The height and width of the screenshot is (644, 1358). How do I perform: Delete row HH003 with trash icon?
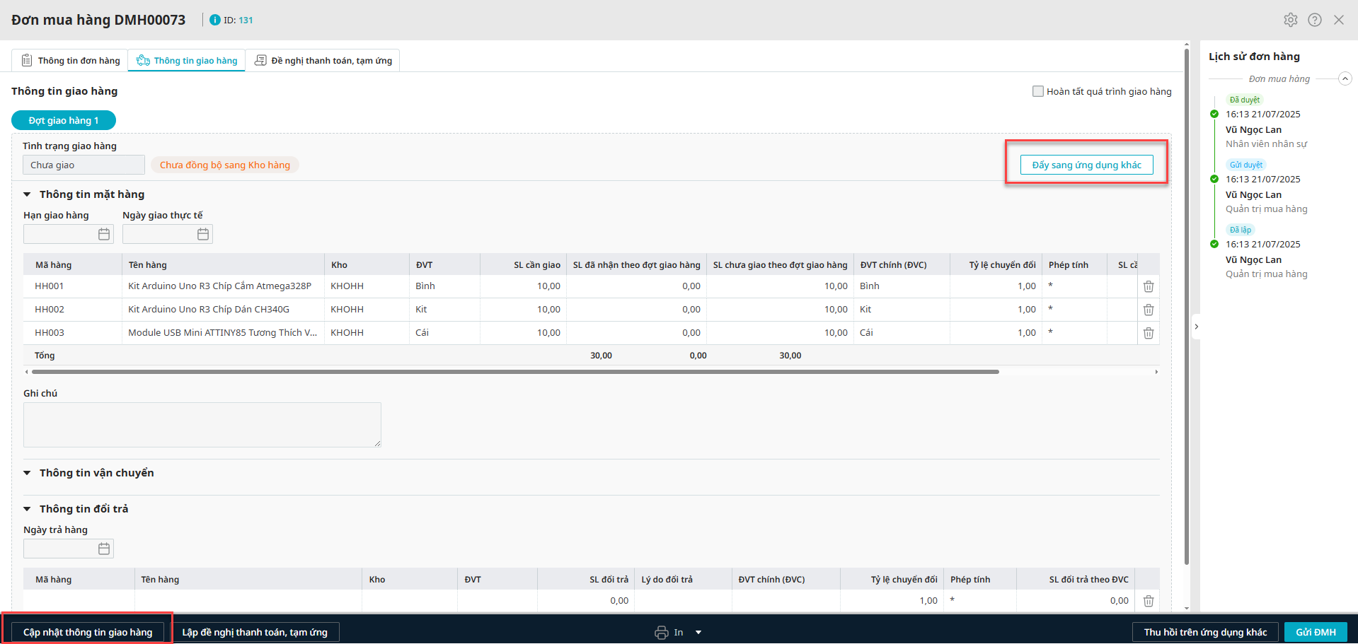(x=1149, y=333)
